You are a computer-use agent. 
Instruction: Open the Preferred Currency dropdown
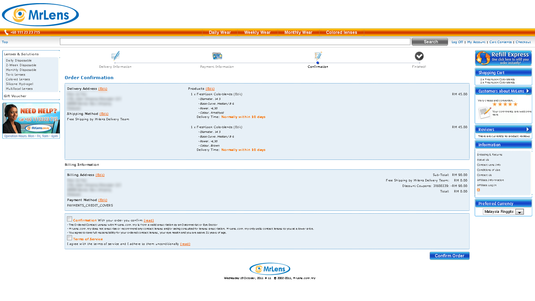point(503,212)
